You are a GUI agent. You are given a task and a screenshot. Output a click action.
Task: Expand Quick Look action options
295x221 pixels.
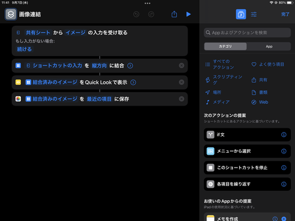[133, 82]
